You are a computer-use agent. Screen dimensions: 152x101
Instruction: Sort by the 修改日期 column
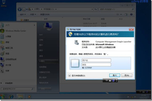tap(87, 19)
